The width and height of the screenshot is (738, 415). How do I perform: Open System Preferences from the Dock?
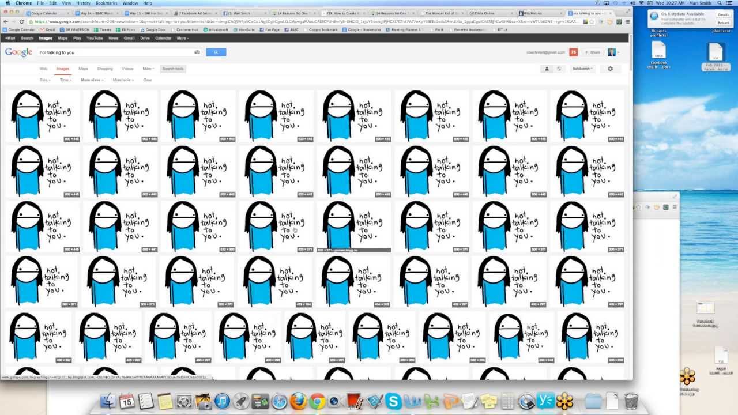(x=184, y=401)
